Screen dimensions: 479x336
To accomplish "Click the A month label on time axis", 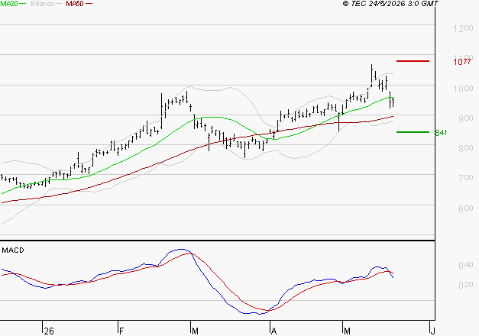I will tap(273, 331).
